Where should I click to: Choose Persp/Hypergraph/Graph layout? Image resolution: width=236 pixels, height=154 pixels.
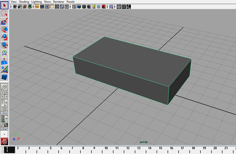pos(4,127)
